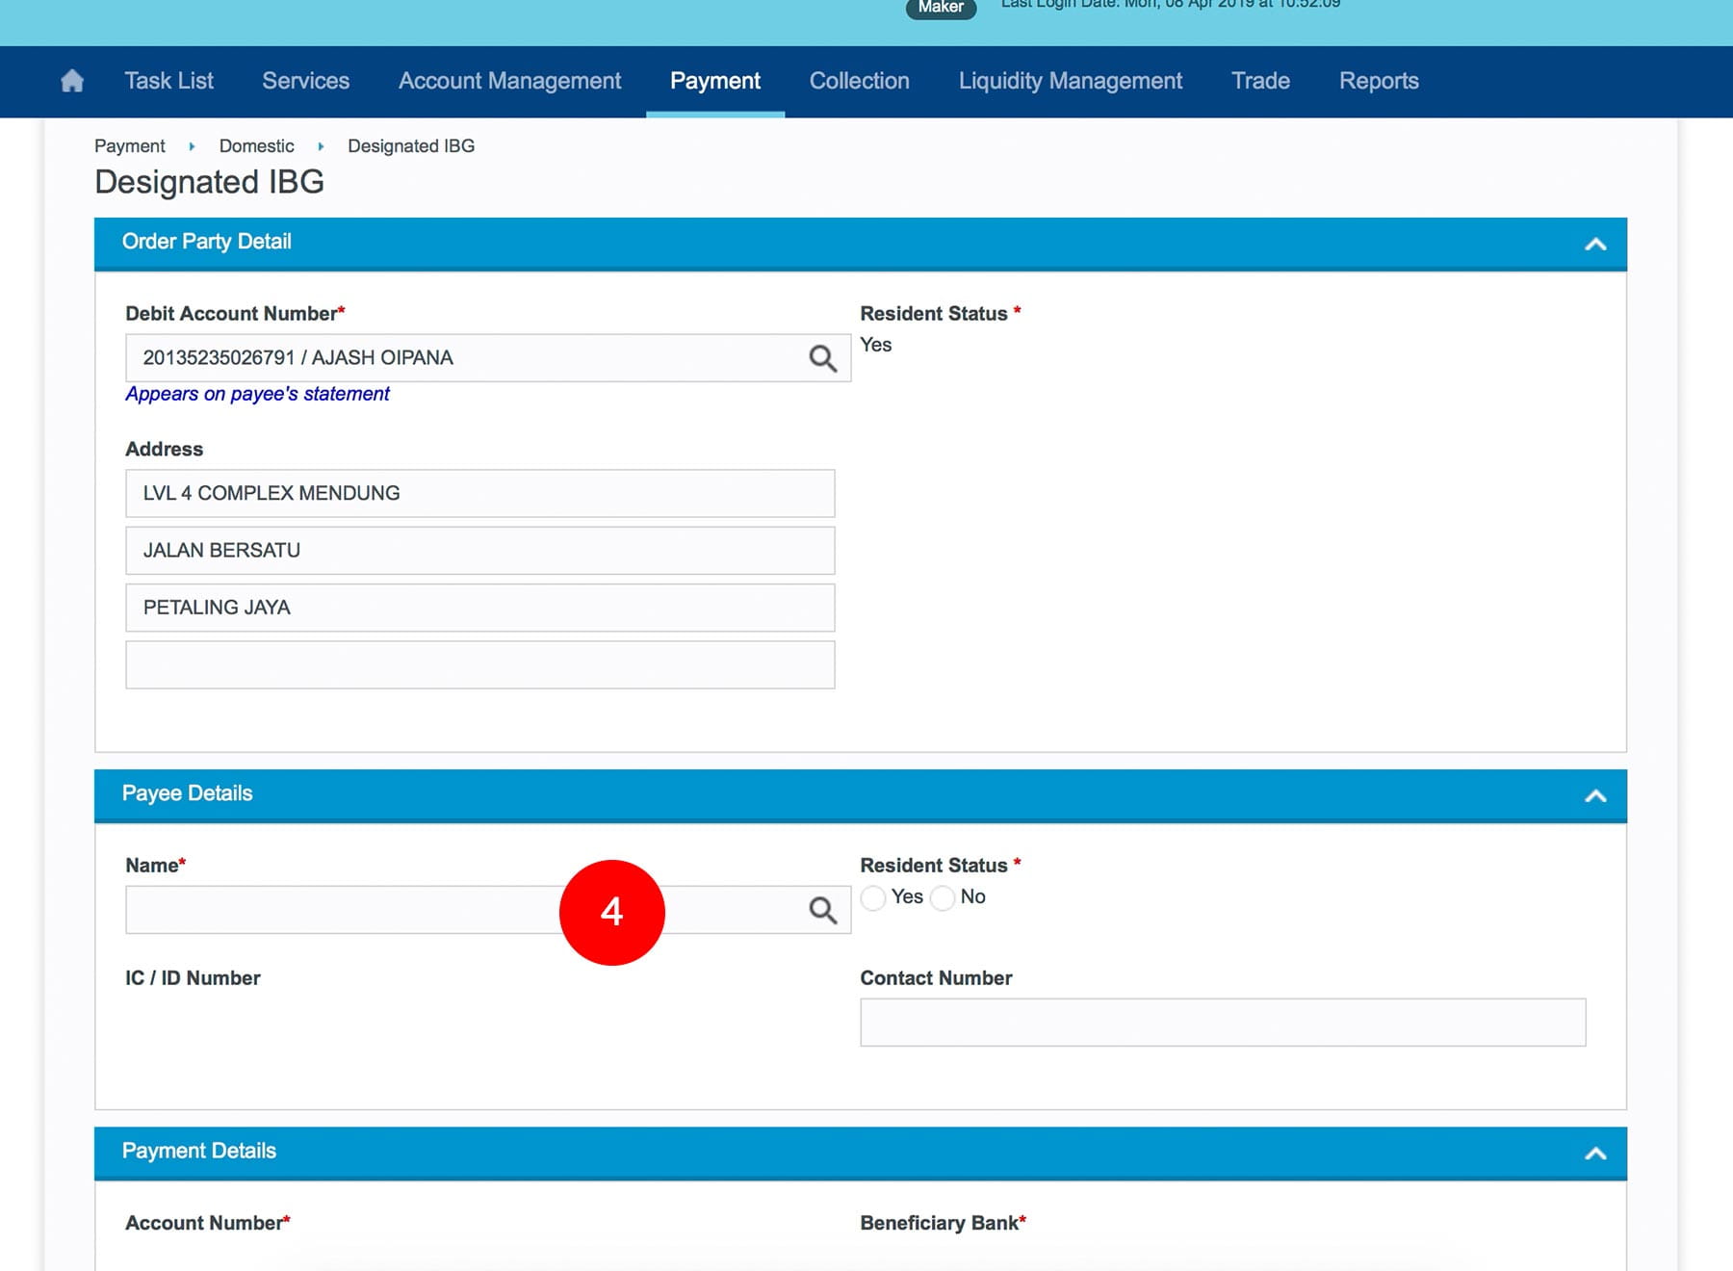The height and width of the screenshot is (1271, 1733).
Task: Collapse the Payment Details section
Action: (1594, 1154)
